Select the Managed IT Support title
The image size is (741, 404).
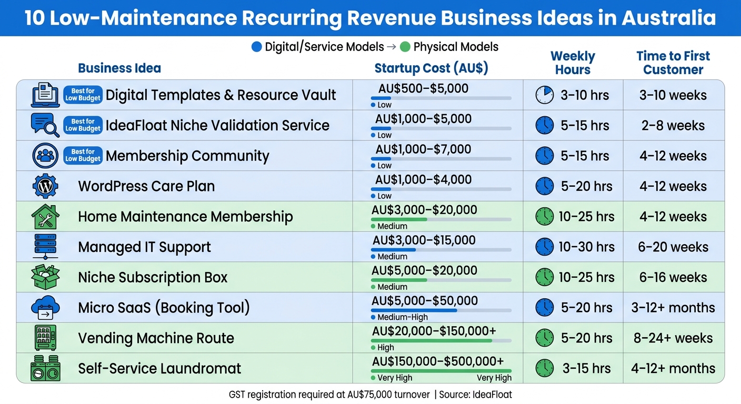click(x=144, y=247)
